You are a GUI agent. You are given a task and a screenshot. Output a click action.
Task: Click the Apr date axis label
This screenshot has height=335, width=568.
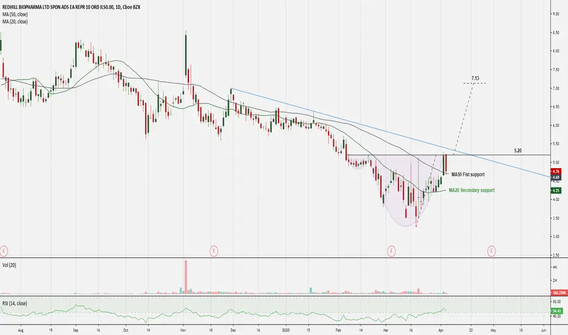(441, 330)
